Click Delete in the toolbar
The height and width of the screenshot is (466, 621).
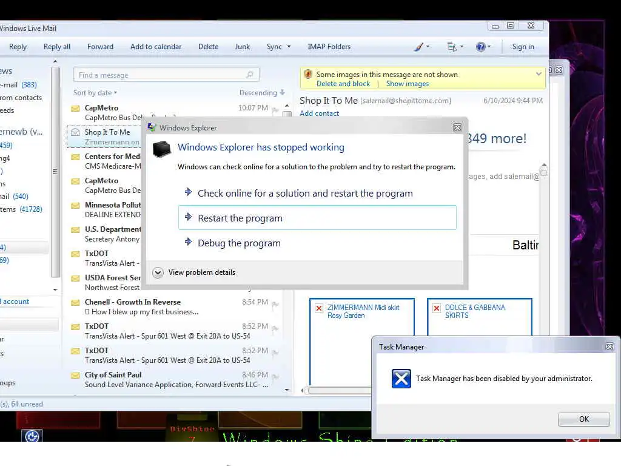(x=209, y=47)
